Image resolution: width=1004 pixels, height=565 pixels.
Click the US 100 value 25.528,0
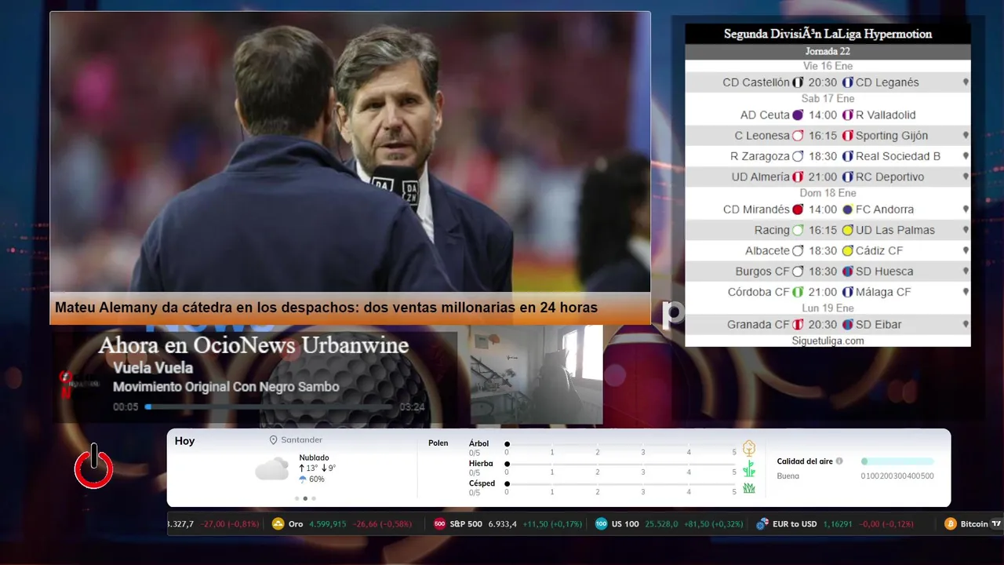(x=663, y=523)
